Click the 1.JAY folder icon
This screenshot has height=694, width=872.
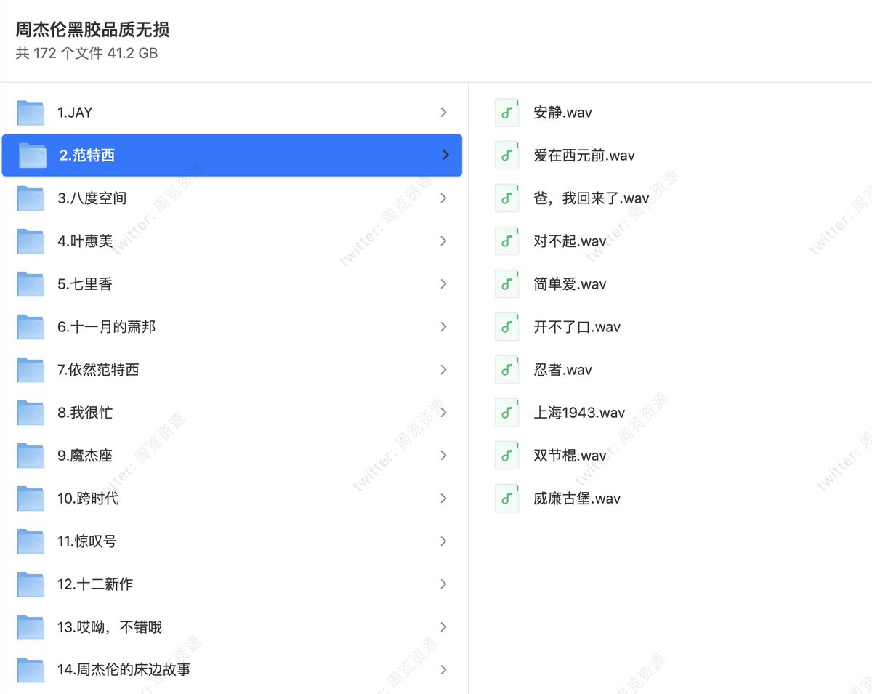(x=31, y=113)
